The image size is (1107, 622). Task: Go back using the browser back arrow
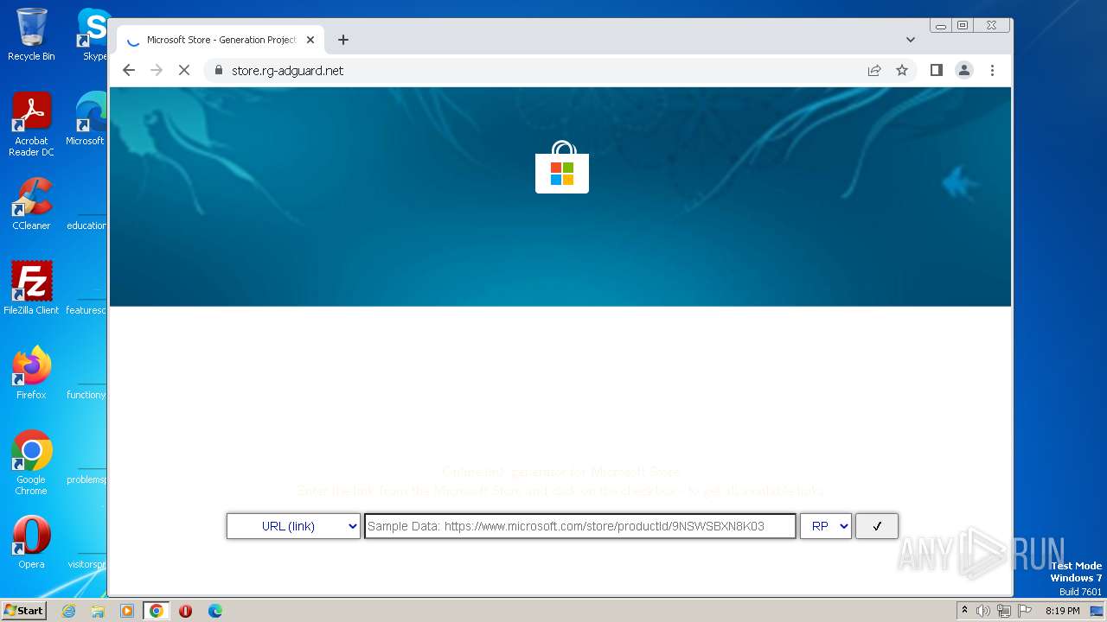coord(129,71)
